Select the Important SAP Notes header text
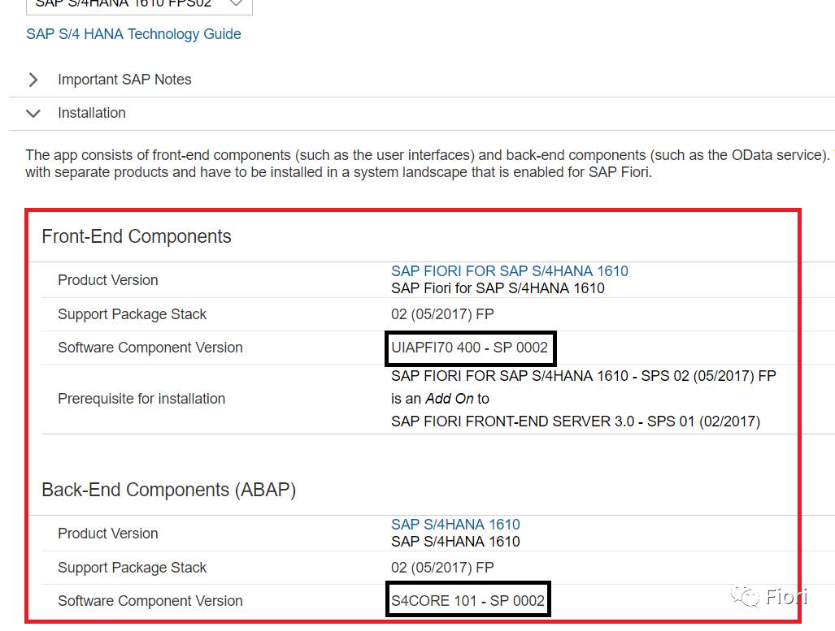 (x=124, y=80)
